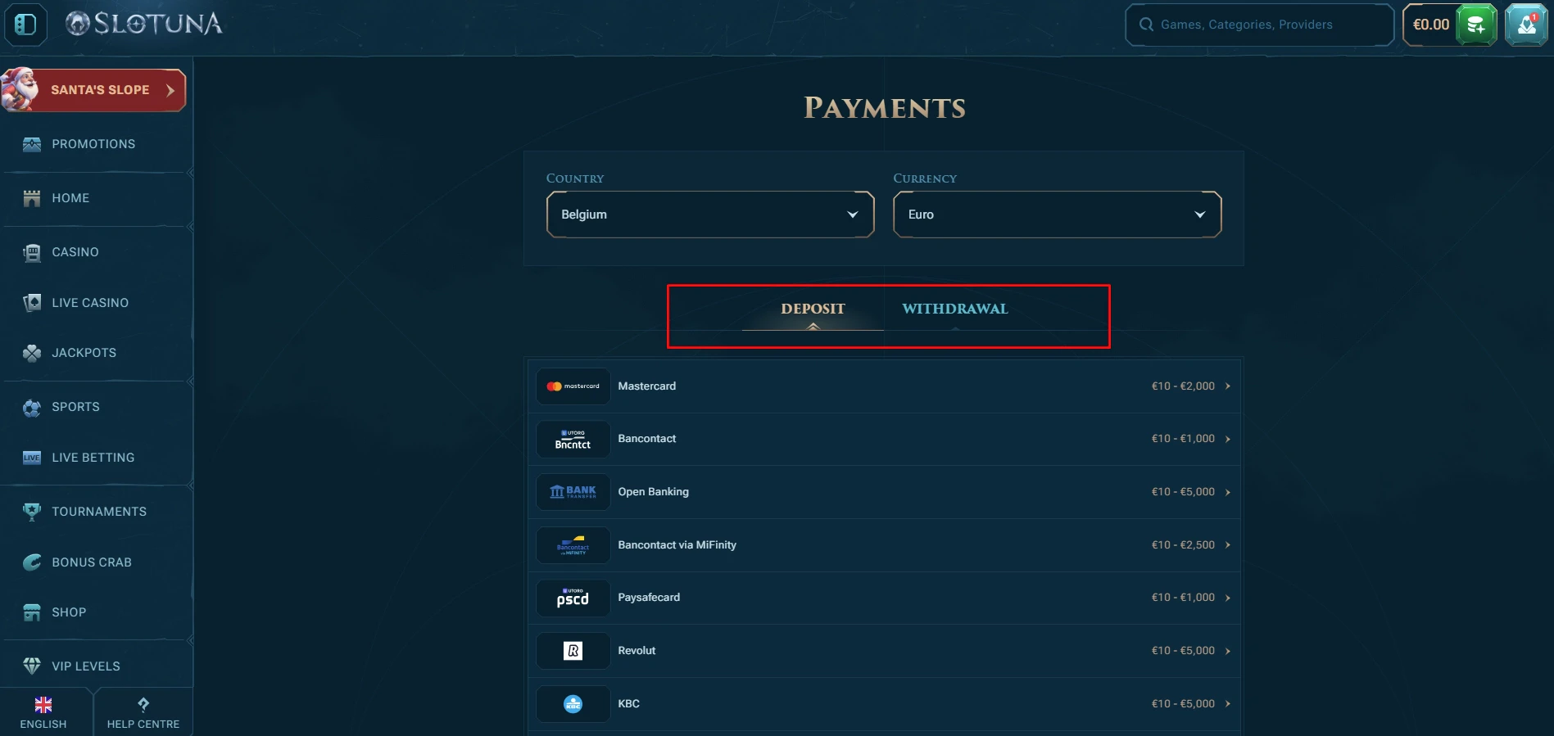Open the Help Centre
Screen dimensions: 1554x736
click(x=143, y=712)
